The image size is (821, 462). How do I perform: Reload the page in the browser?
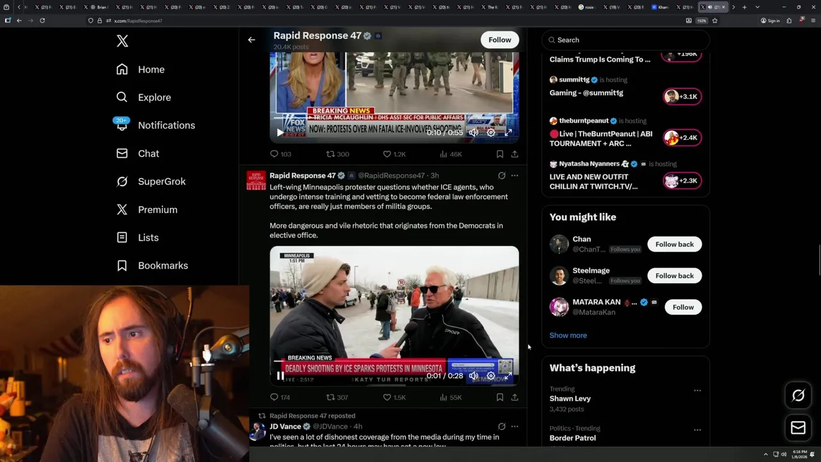(x=42, y=21)
